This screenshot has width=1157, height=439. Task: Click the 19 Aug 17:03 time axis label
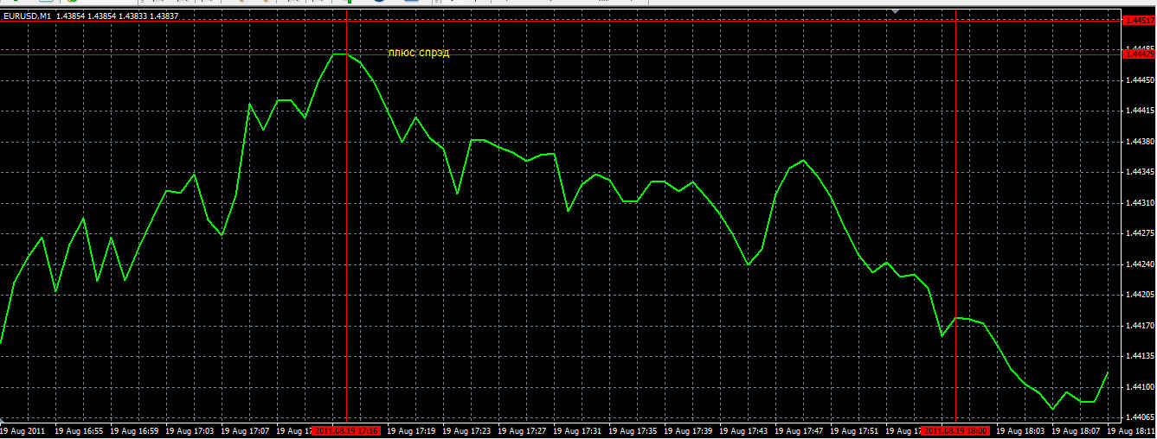pyautogui.click(x=190, y=430)
